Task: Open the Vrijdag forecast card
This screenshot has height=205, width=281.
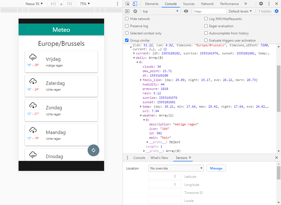Action: tap(61, 62)
